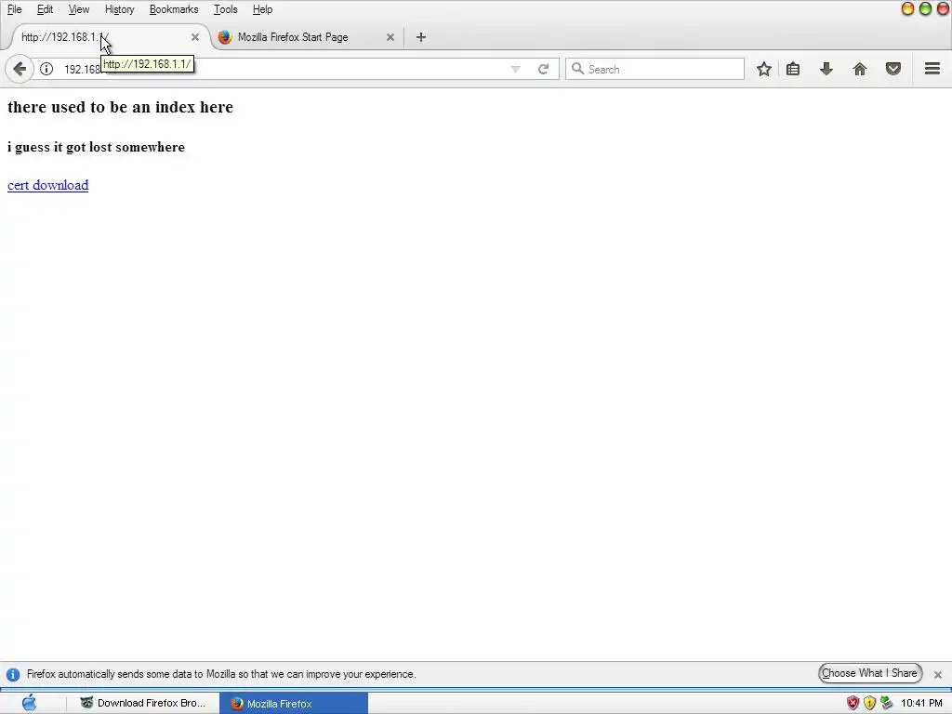
Task: Select the http://192.168.1.1/ tab
Action: 110,37
